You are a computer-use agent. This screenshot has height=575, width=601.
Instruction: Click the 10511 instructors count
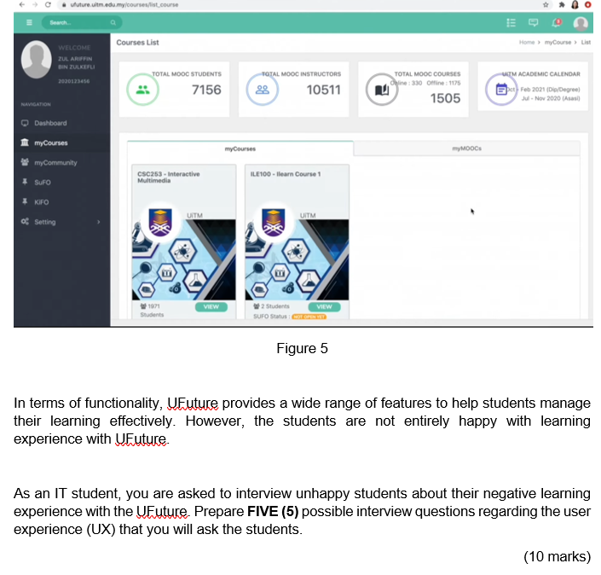[x=323, y=90]
